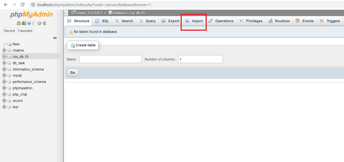The image size is (344, 162).
Task: Select php_chat database name in tree
Action: click(x=20, y=94)
